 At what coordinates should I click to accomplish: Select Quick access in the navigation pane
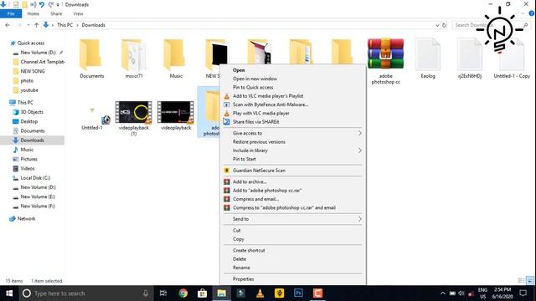click(x=31, y=43)
